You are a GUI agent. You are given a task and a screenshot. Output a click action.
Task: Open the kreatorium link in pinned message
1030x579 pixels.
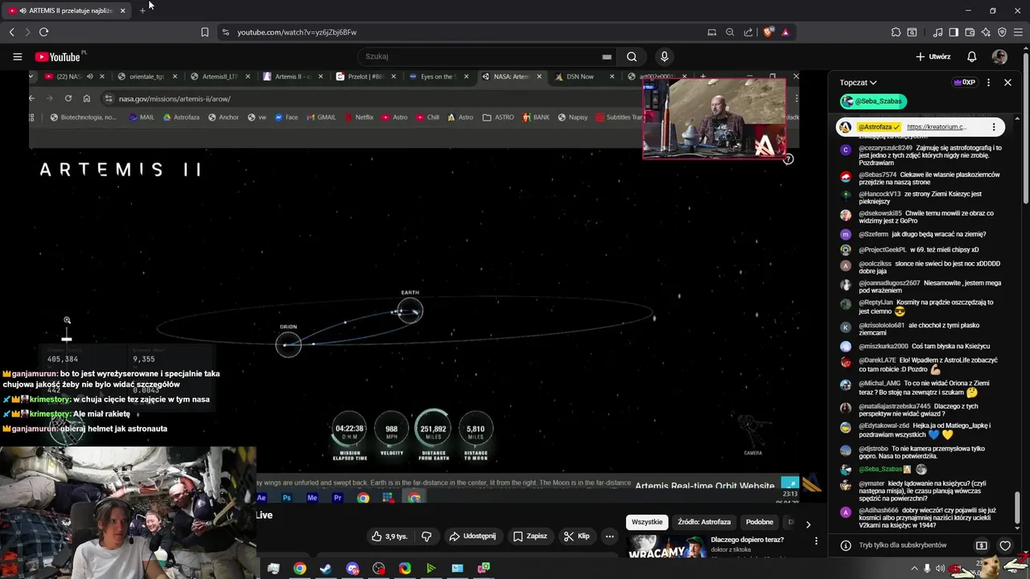tap(937, 127)
